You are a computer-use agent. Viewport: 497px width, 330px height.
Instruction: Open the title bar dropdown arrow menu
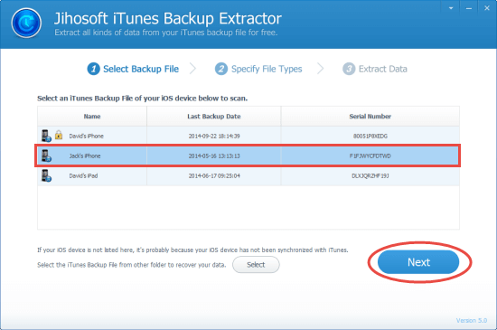point(451,8)
